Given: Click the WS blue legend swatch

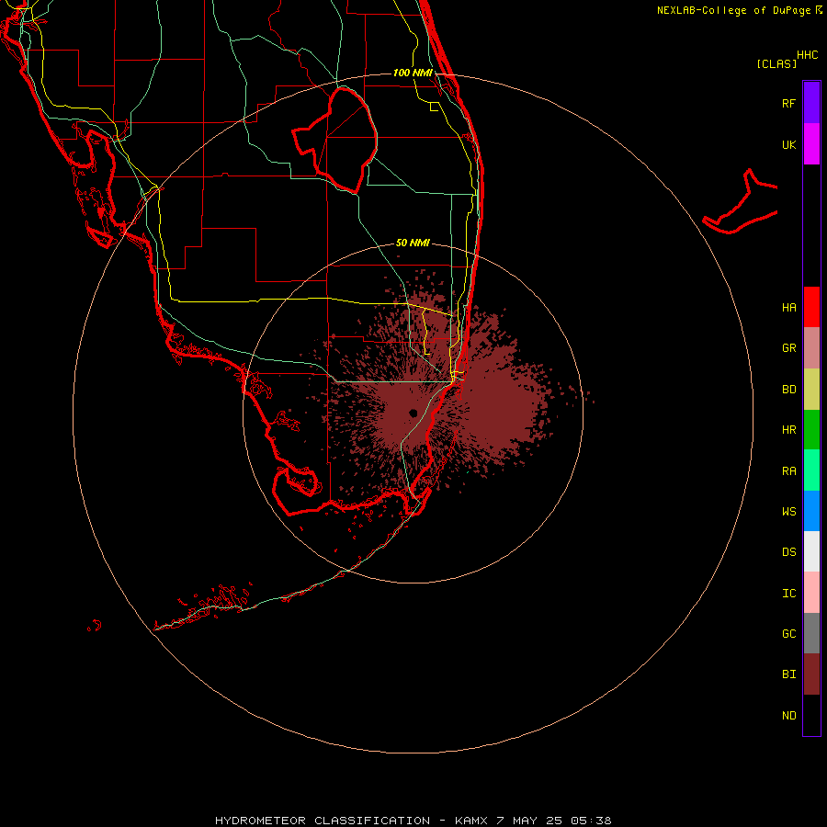Looking at the screenshot, I should pyautogui.click(x=811, y=511).
